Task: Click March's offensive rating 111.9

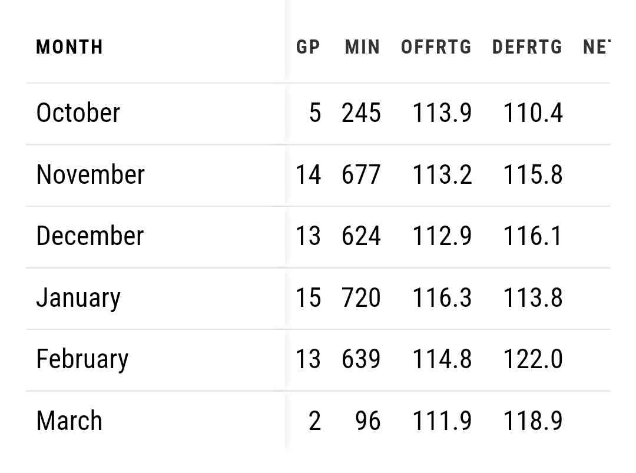Action: pyautogui.click(x=442, y=421)
